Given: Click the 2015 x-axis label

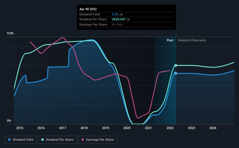Looking at the screenshot, I should coord(20,128).
